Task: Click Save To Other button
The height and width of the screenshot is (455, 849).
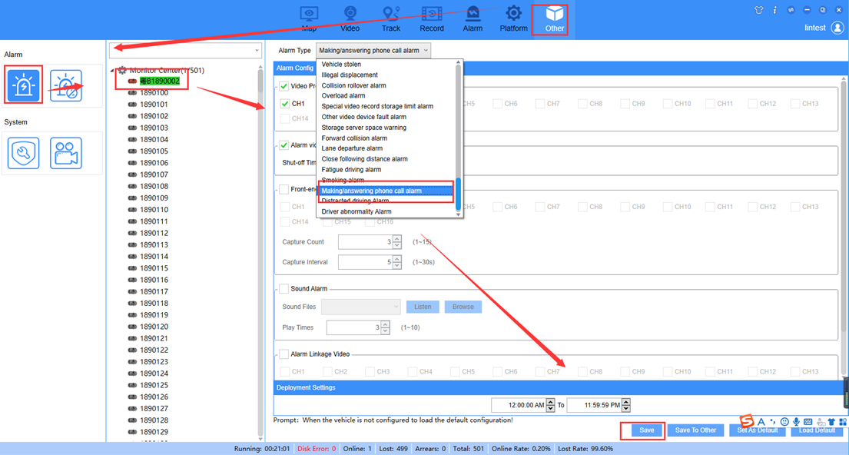Action: [696, 430]
